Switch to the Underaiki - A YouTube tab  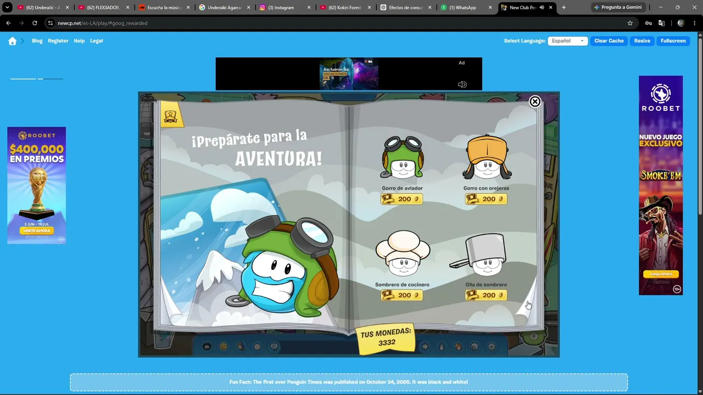coord(43,8)
